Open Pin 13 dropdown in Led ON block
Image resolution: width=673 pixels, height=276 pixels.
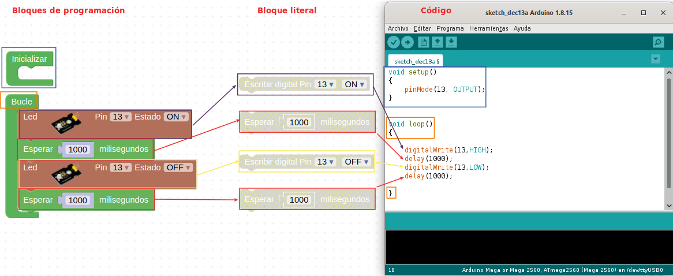pos(121,117)
